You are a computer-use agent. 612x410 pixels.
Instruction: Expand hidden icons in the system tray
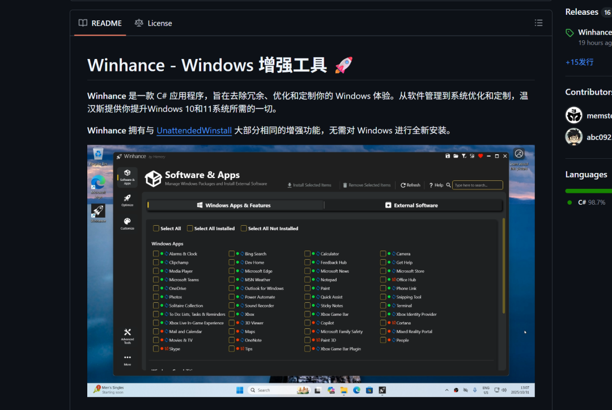coord(448,390)
